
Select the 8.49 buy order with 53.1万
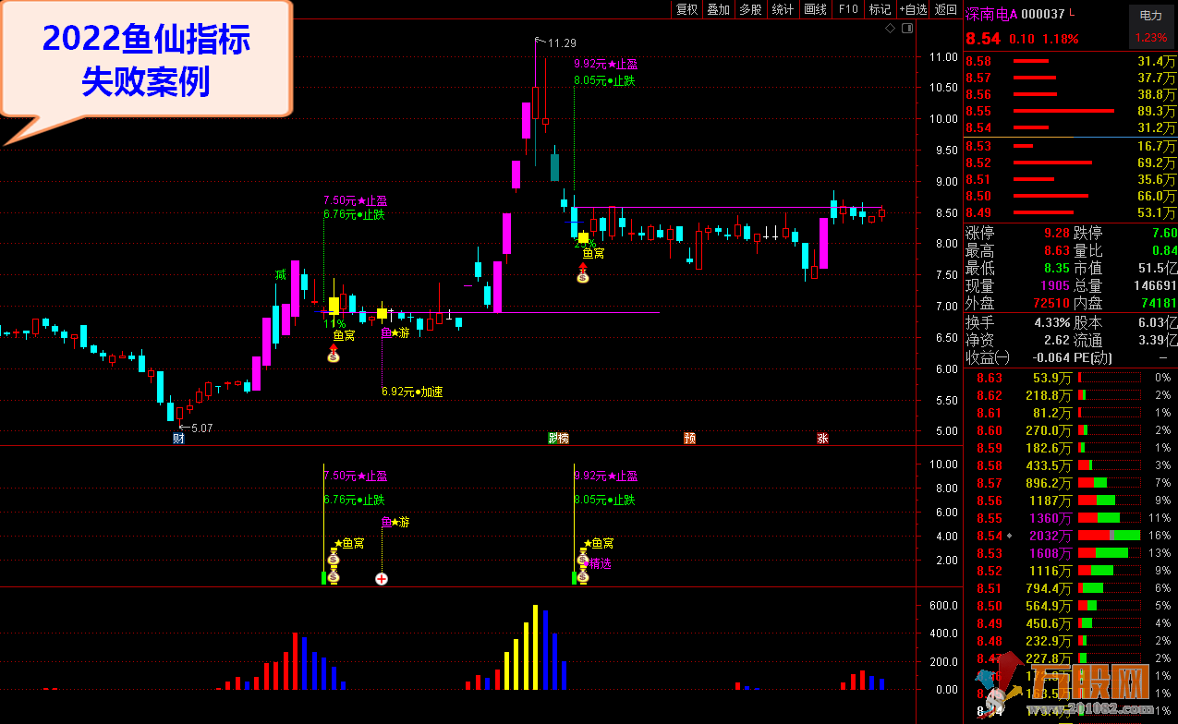pyautogui.click(x=1071, y=212)
